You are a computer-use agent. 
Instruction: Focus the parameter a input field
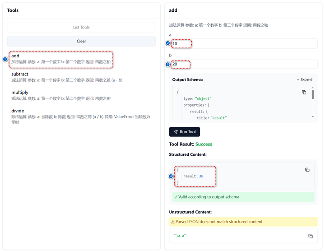point(243,43)
